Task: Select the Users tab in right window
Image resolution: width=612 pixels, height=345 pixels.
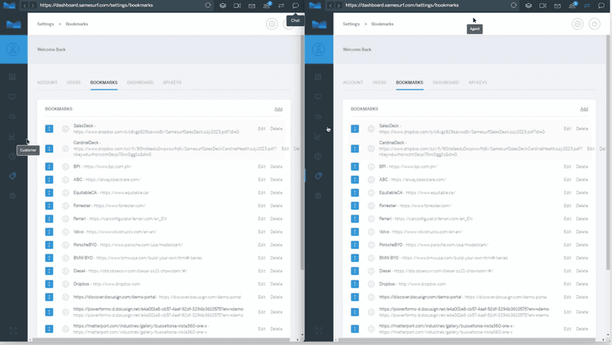Action: tap(379, 82)
